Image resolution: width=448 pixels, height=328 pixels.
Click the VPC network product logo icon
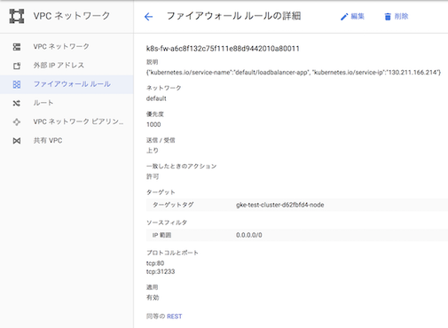pos(17,16)
